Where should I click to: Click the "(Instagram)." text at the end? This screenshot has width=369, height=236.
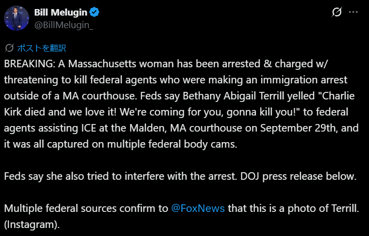[x=32, y=225]
